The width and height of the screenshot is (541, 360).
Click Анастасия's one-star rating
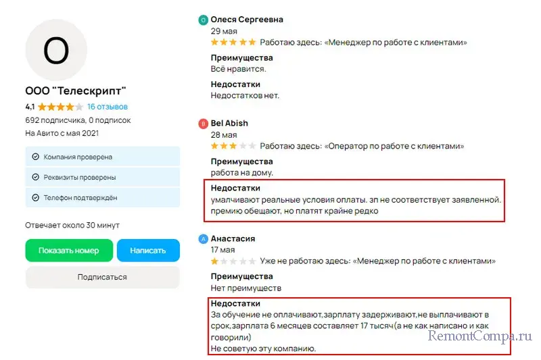233,261
